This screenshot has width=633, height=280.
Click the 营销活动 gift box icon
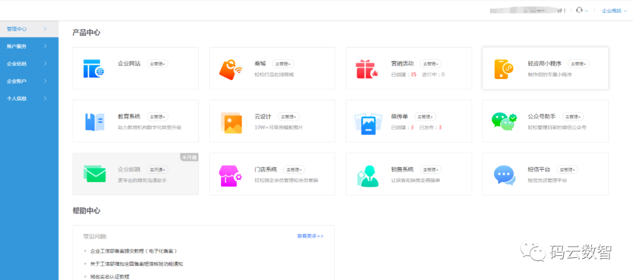(367, 69)
